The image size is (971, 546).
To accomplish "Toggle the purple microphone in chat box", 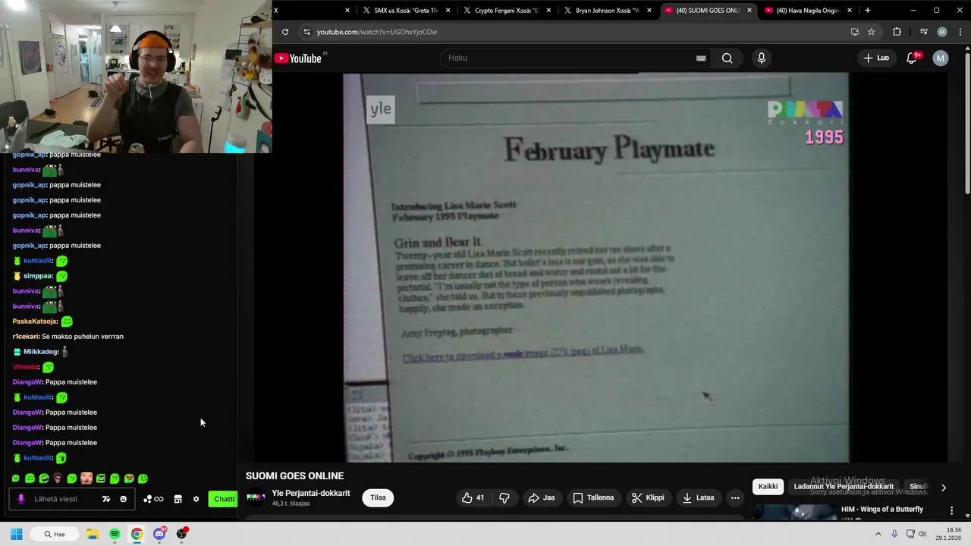I will 20,499.
